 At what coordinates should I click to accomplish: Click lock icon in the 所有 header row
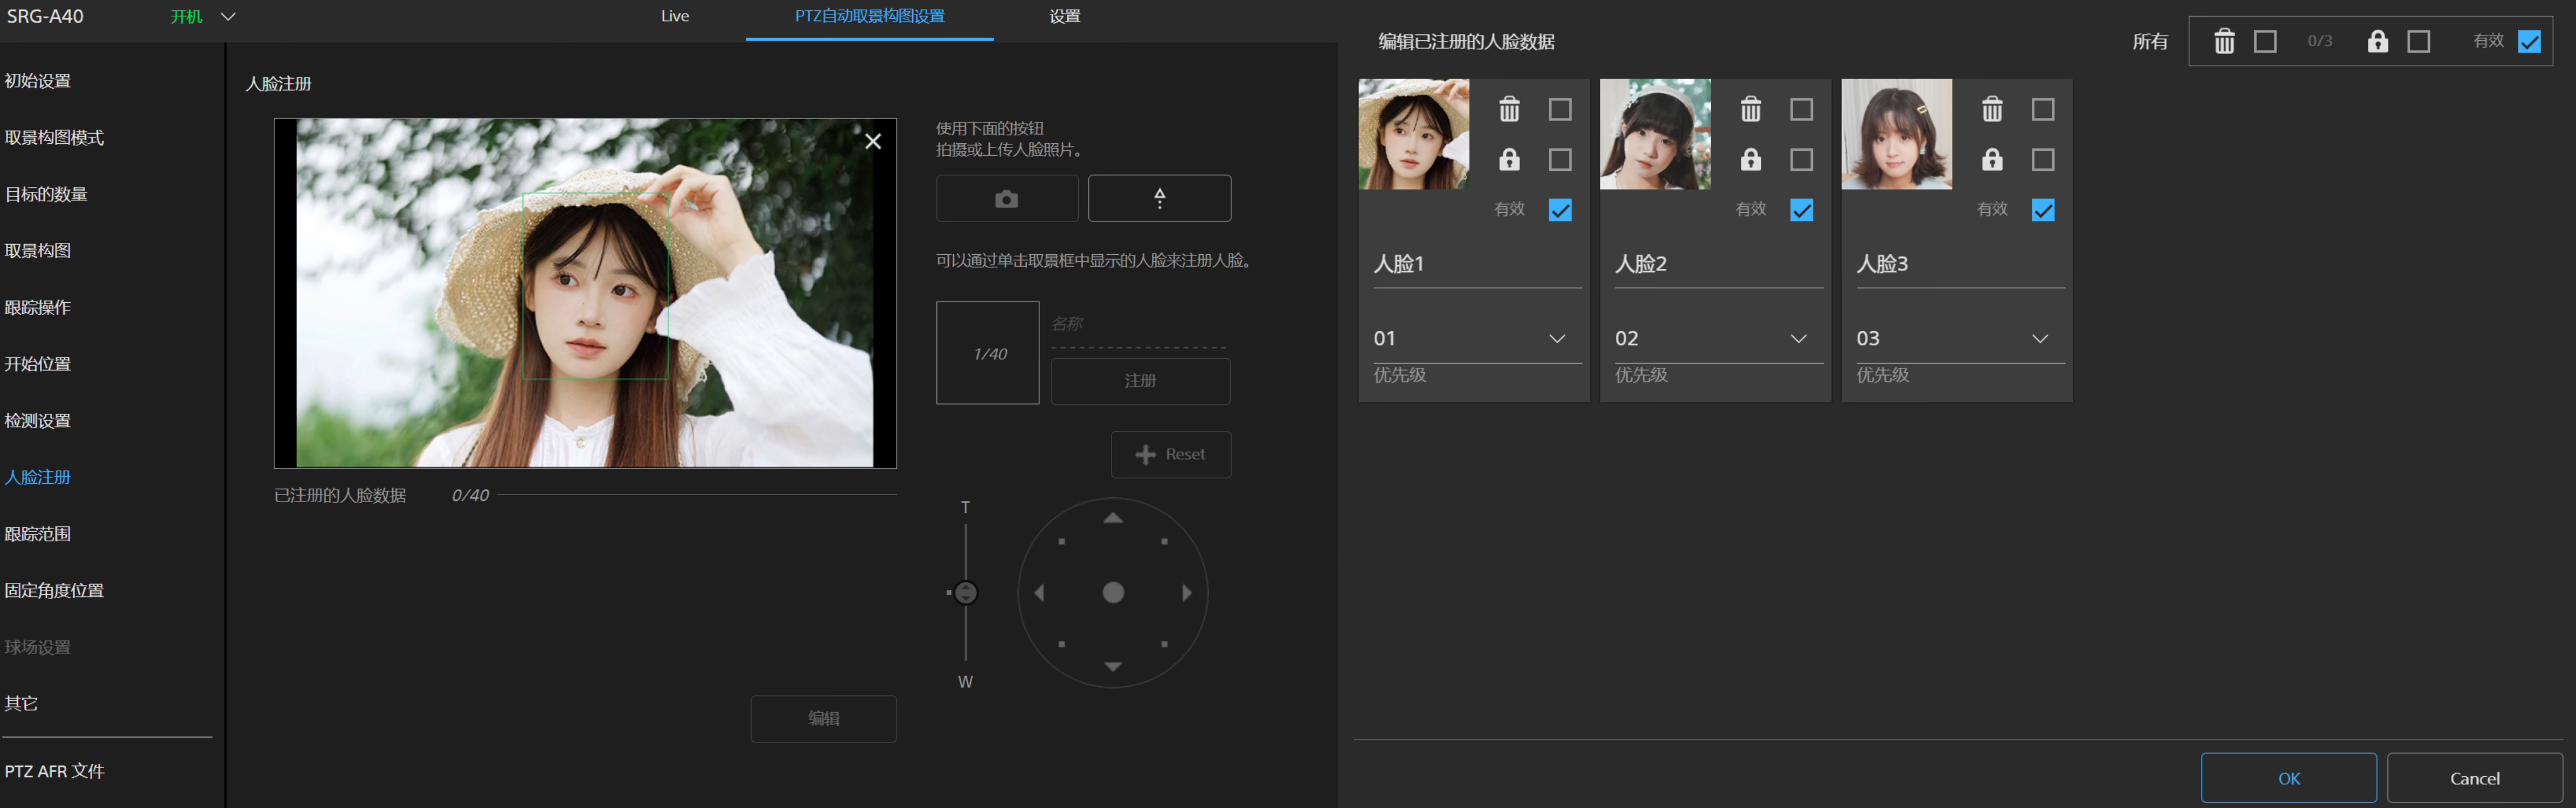click(x=2377, y=42)
